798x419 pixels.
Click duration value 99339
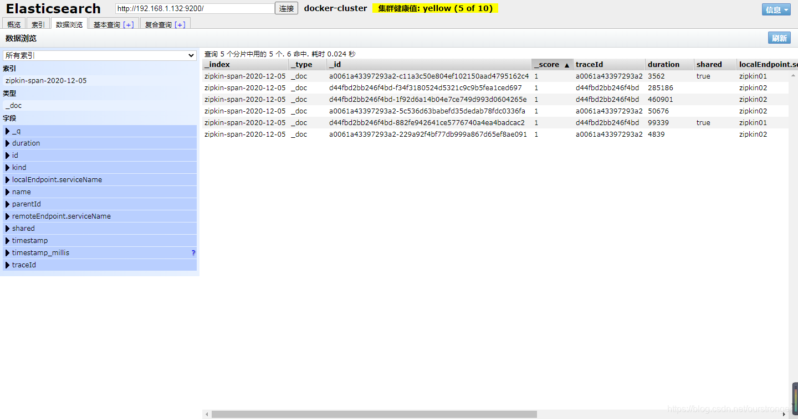(658, 123)
